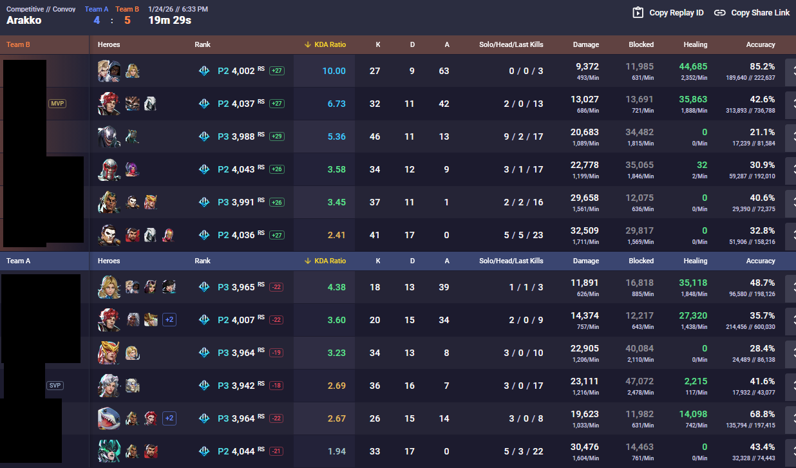Click the main hero portrait in the 10.00 KDA row

click(109, 71)
